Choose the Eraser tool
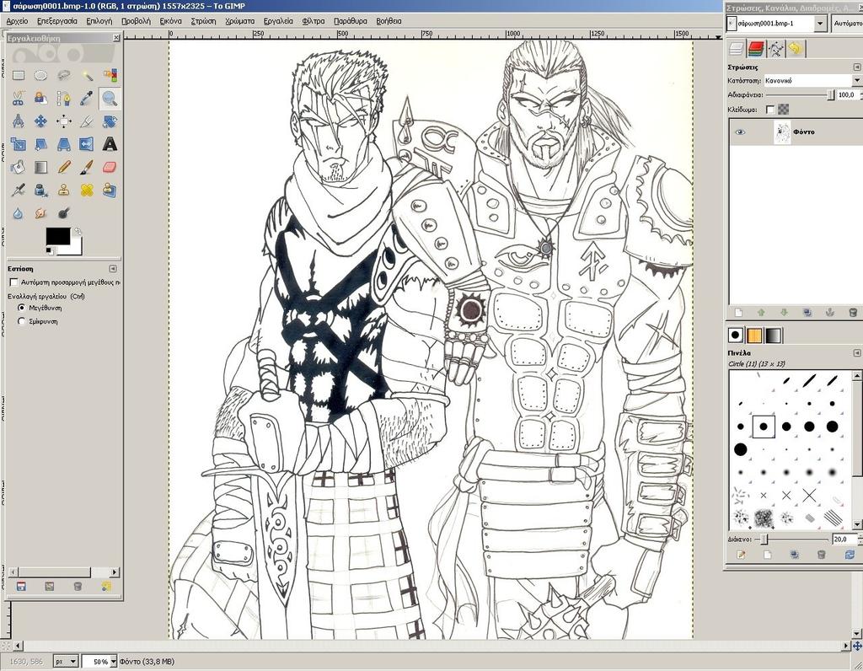This screenshot has width=863, height=671. [110, 167]
